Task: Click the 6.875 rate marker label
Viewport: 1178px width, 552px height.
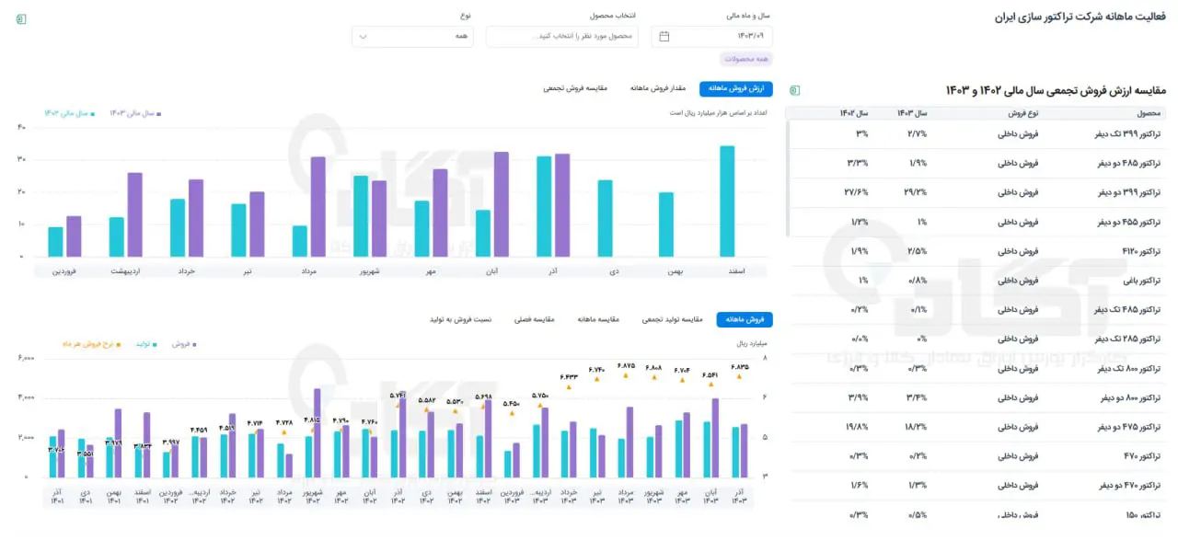Action: (x=627, y=365)
